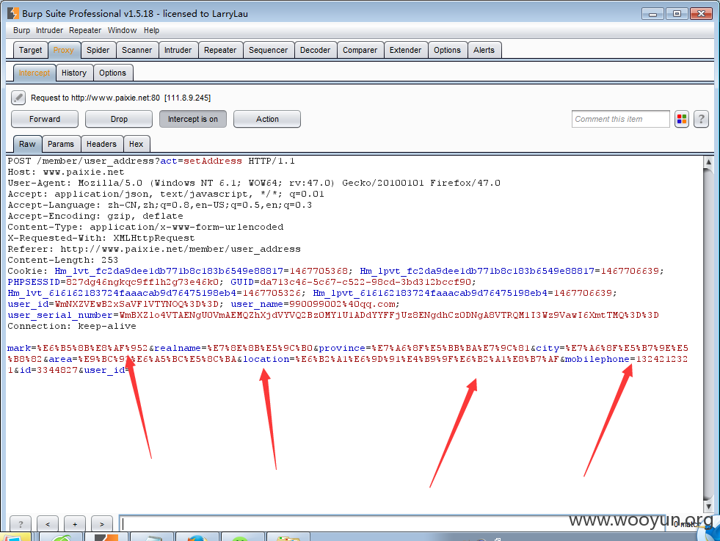Select the Raw request view tab

27,144
